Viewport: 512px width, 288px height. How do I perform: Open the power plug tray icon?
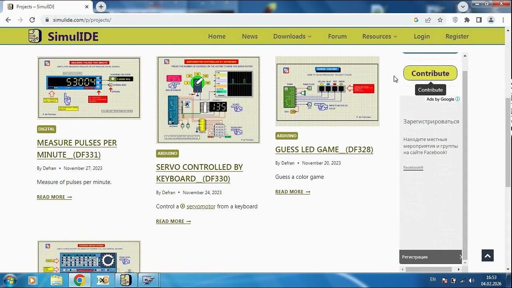[x=453, y=280]
